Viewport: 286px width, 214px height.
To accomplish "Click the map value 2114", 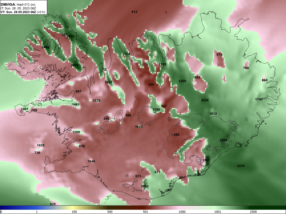I will (126, 54).
